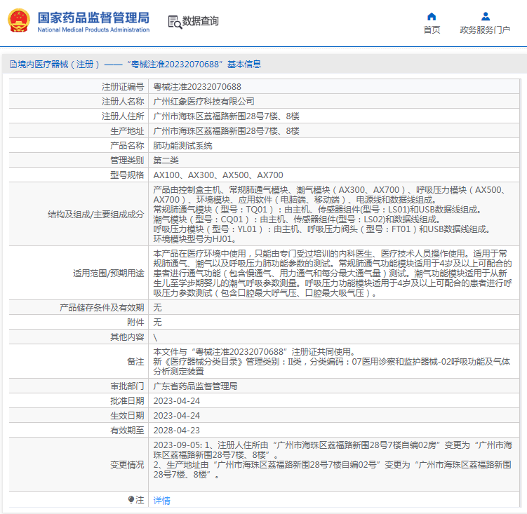Click the 附件 label

135,322
